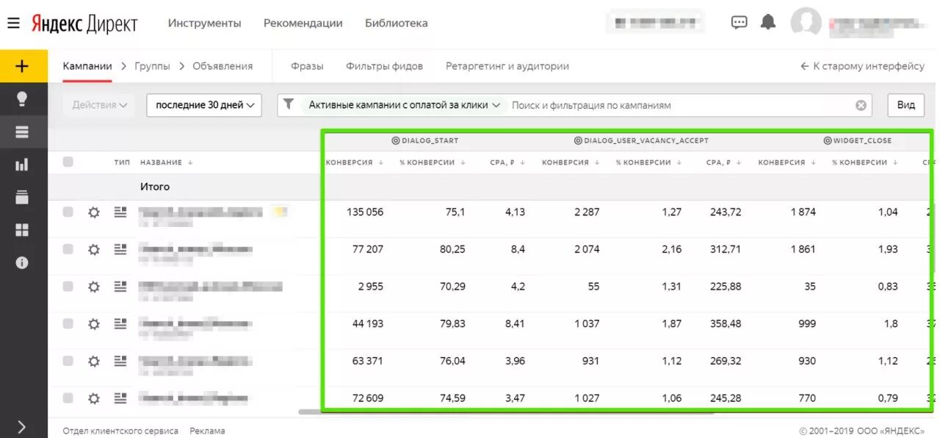The height and width of the screenshot is (438, 940).
Task: Switch to the Группы tab
Action: tap(152, 66)
